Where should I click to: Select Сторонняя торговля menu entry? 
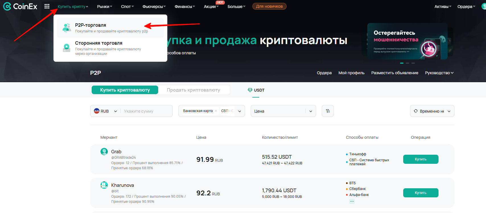(x=110, y=48)
